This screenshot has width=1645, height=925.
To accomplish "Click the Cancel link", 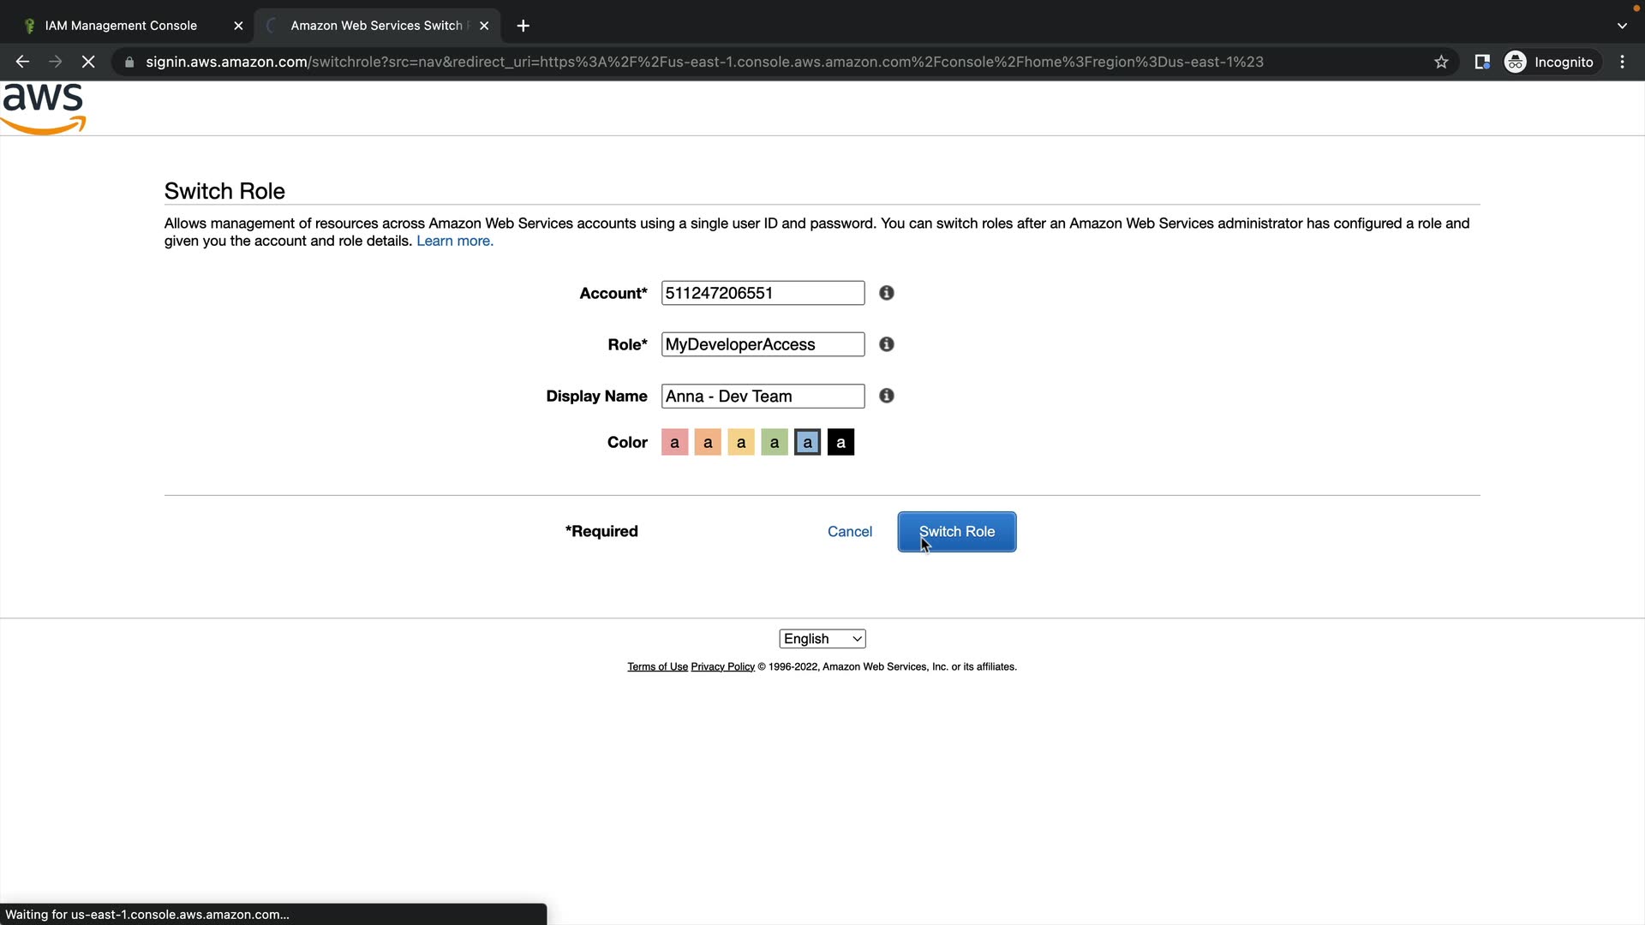I will point(849,532).
